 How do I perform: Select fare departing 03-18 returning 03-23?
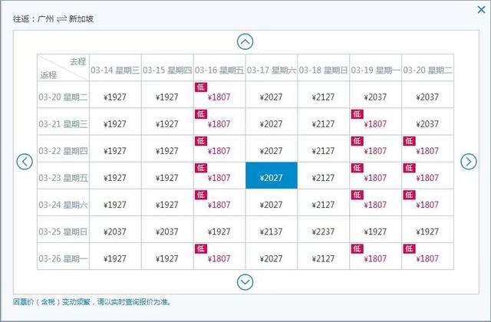pyautogui.click(x=323, y=176)
